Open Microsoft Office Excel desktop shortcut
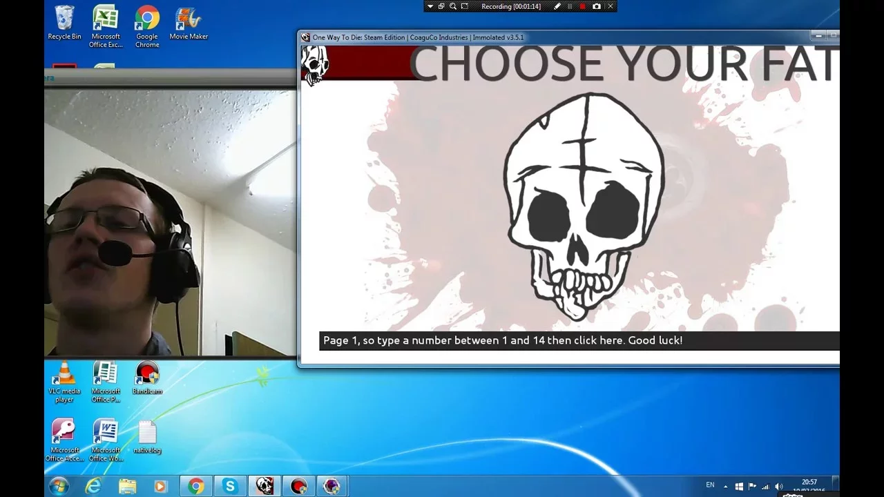This screenshot has height=497, width=884. (106, 27)
